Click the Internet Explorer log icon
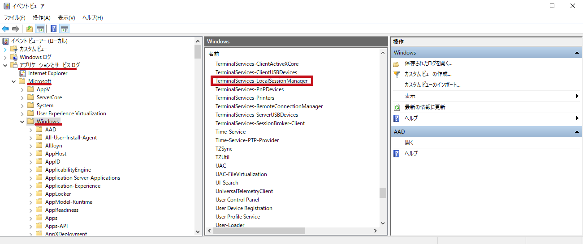Image resolution: width=583 pixels, height=244 pixels. pyautogui.click(x=22, y=73)
